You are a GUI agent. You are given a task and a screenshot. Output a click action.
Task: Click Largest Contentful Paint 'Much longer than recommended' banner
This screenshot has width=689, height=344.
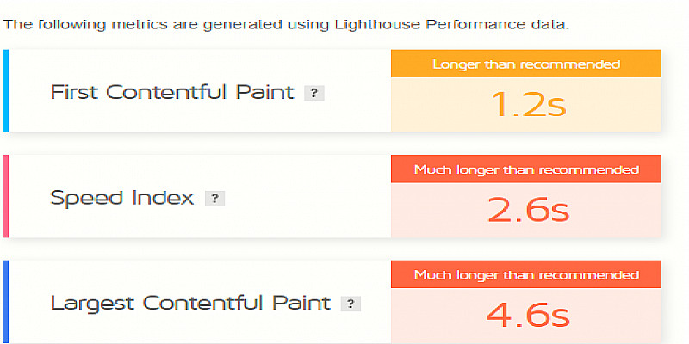pos(525,275)
